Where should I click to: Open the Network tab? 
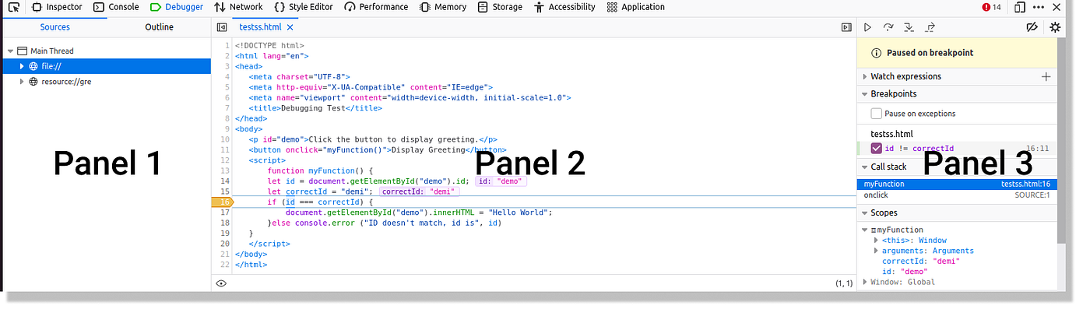point(238,7)
